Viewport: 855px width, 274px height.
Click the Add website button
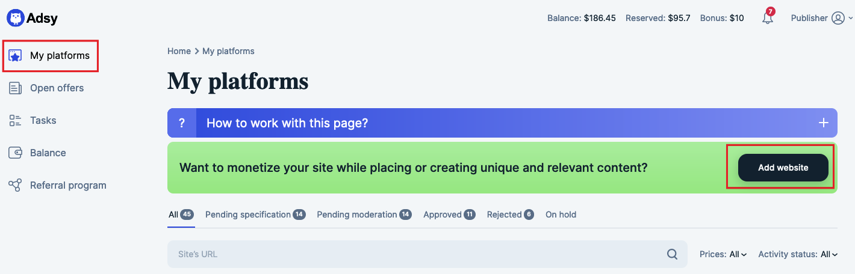pyautogui.click(x=783, y=168)
